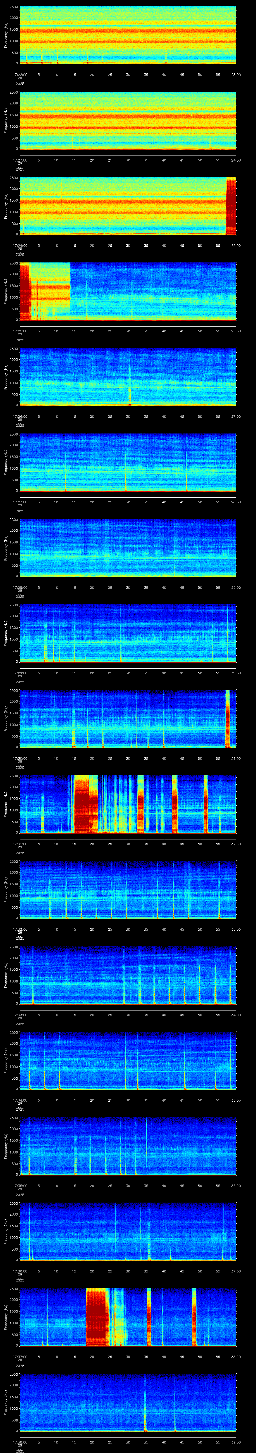Click the '17:33:00' start time label

20,1015
